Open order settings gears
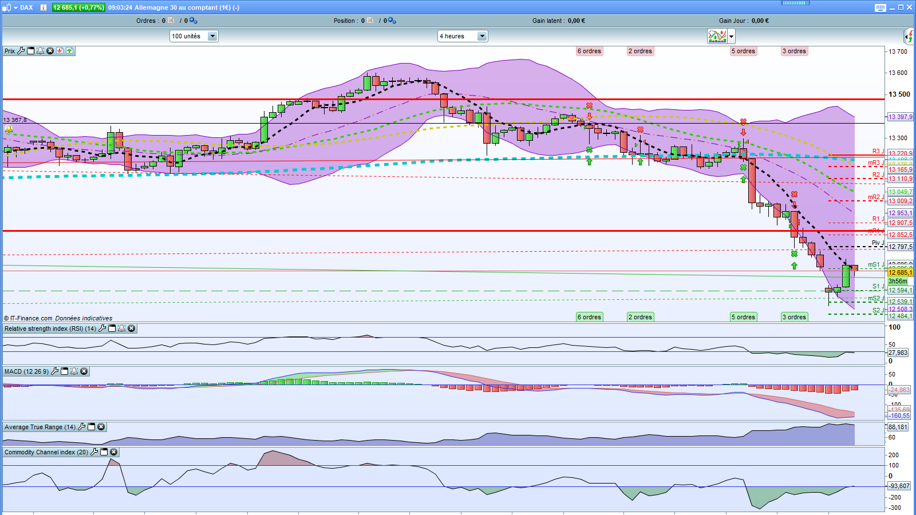 click(193, 21)
